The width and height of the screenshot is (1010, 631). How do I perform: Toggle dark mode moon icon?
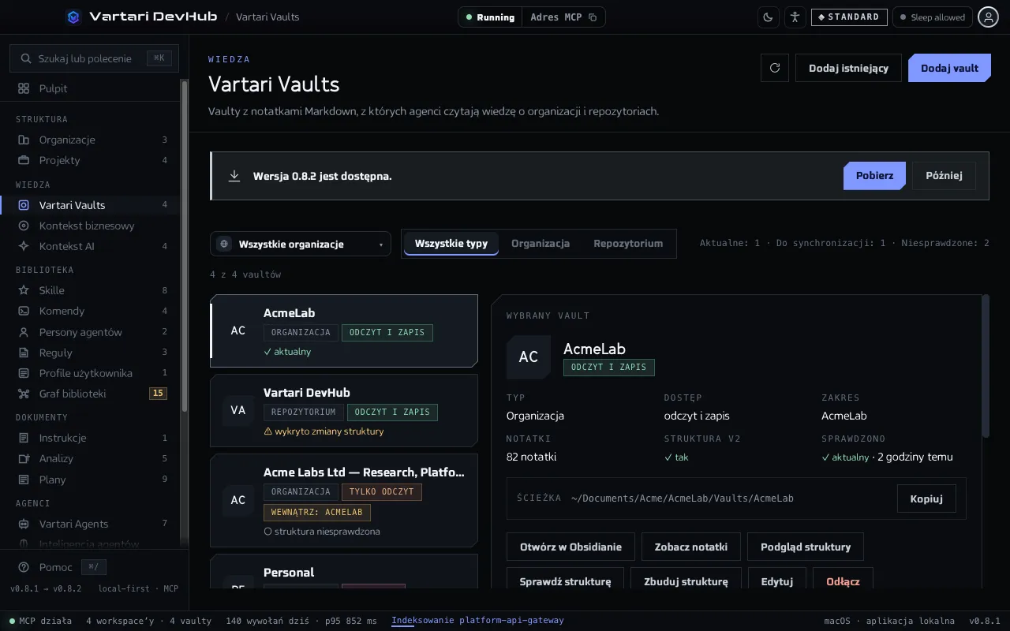click(x=769, y=17)
